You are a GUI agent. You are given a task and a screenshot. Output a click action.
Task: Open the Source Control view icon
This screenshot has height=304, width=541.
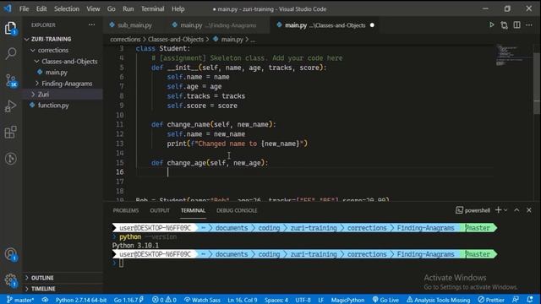point(11,80)
